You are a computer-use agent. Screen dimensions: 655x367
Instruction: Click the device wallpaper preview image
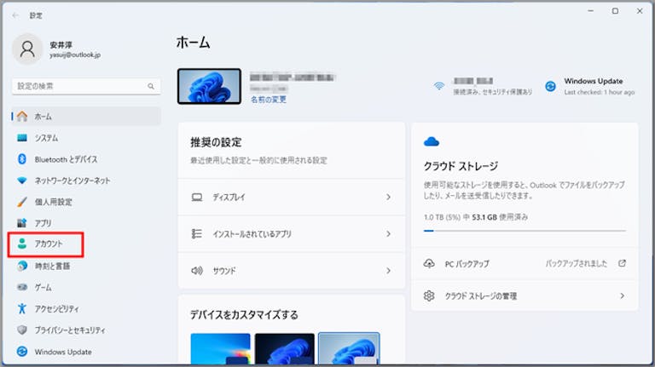209,86
